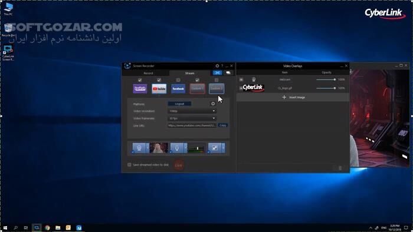
Task: Uncheck the Custom 1 server checkbox
Action: click(197, 80)
